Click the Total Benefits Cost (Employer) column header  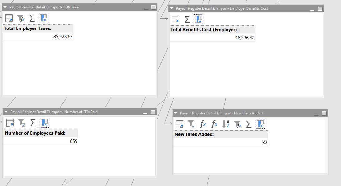pos(204,30)
